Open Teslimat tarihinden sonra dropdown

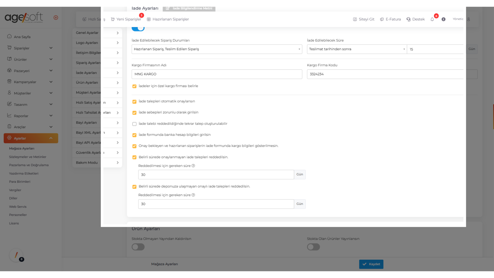(x=357, y=49)
